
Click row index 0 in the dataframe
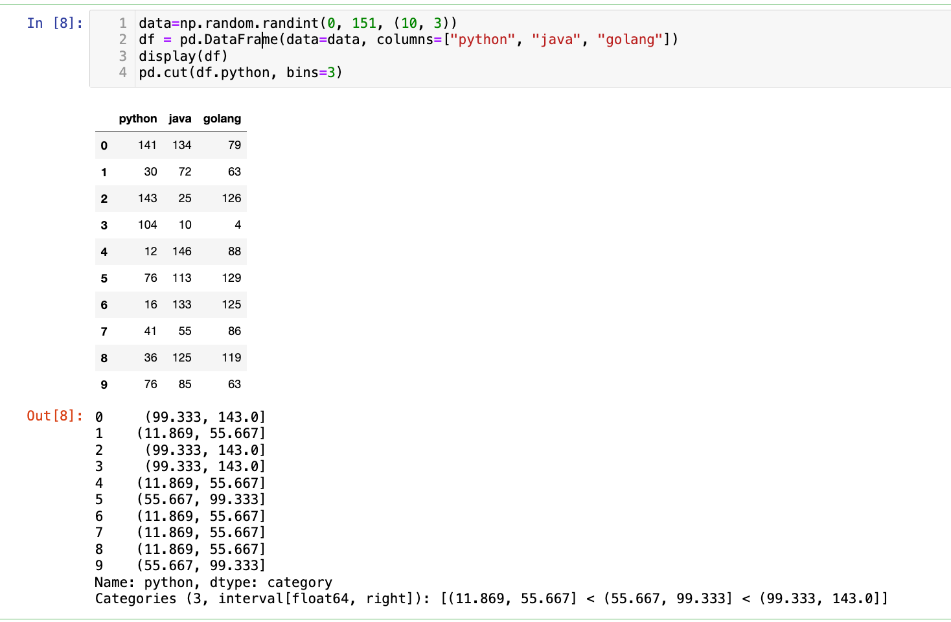104,146
